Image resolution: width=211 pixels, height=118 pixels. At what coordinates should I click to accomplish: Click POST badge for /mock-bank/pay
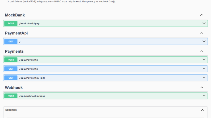click(x=11, y=23)
